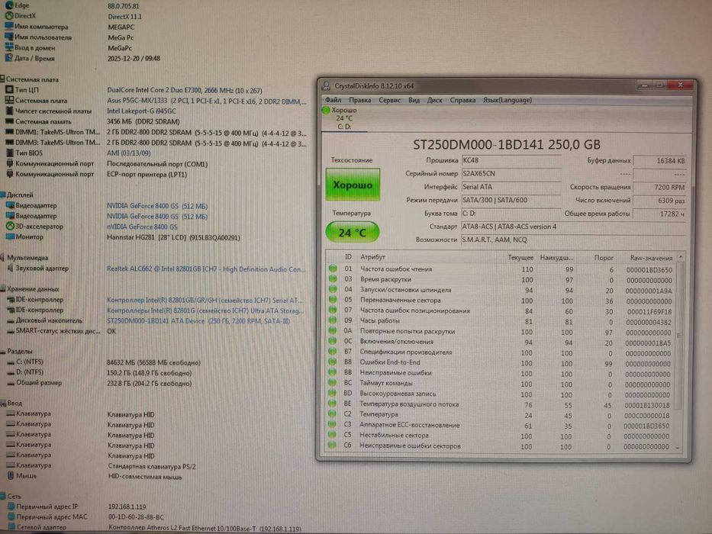Click the 3D-акселератор icon
This screenshot has width=712, height=534.
[10, 226]
